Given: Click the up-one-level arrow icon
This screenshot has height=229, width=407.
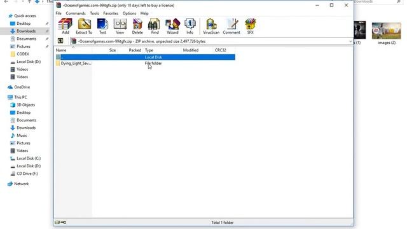Looking at the screenshot, I should coord(60,41).
